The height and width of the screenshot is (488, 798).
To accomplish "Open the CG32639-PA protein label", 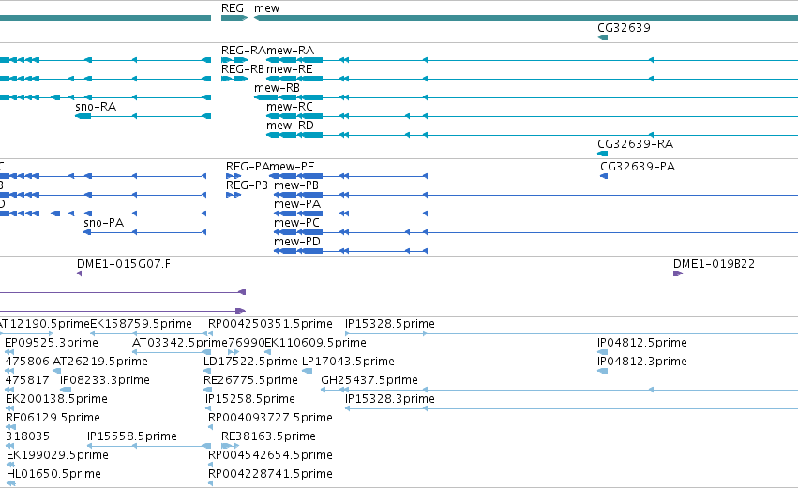I will pos(638,166).
